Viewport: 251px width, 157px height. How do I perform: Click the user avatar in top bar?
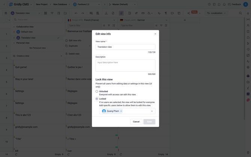point(245,5)
